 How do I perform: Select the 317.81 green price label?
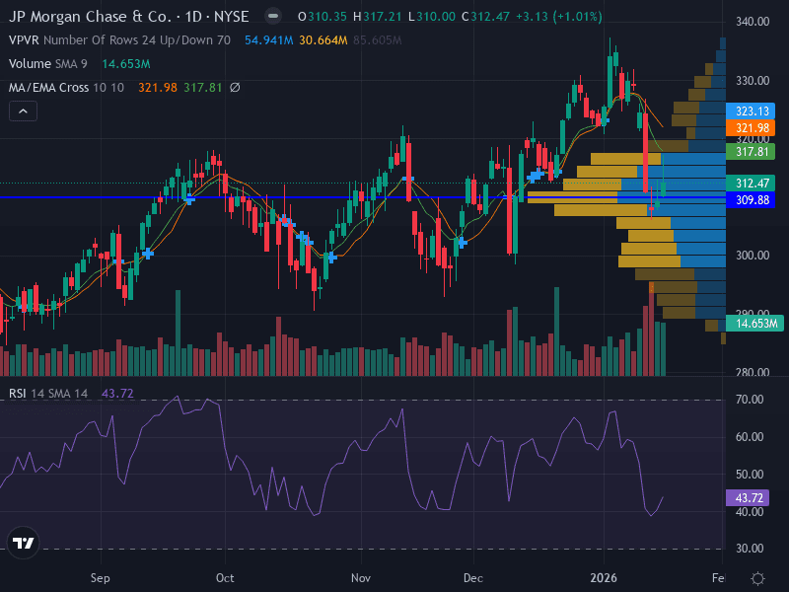(751, 152)
